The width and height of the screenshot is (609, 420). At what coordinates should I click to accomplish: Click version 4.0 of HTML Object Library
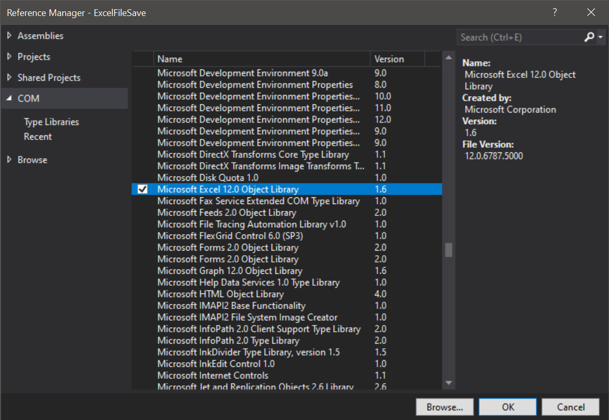(380, 294)
